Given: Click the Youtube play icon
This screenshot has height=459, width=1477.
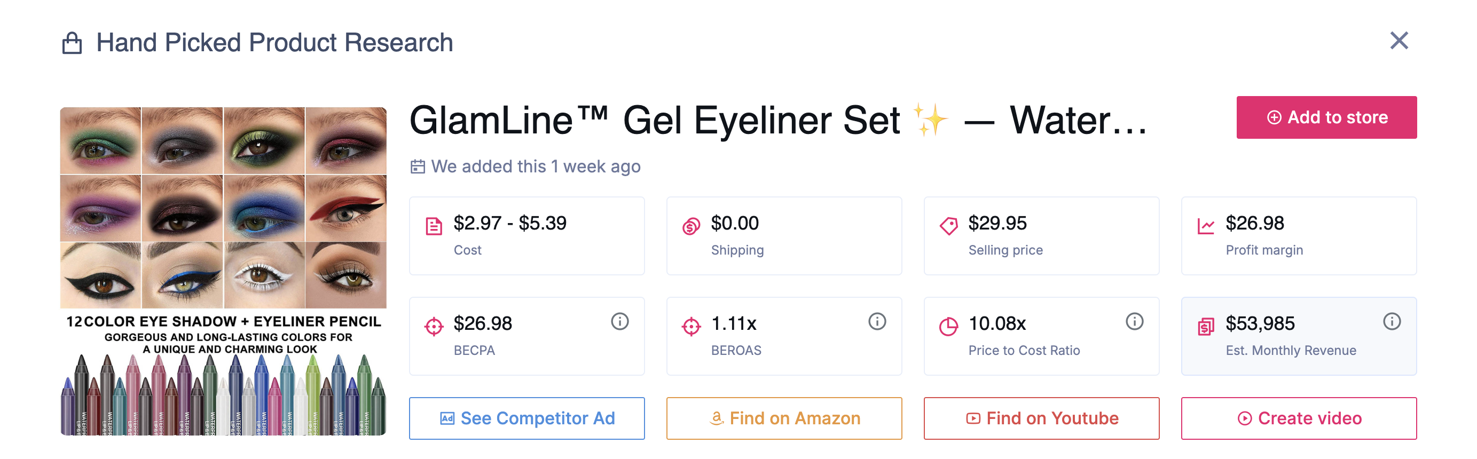Looking at the screenshot, I should tap(972, 418).
